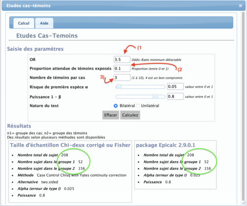Open the Aide tab
This screenshot has width=247, height=206.
pos(44,23)
